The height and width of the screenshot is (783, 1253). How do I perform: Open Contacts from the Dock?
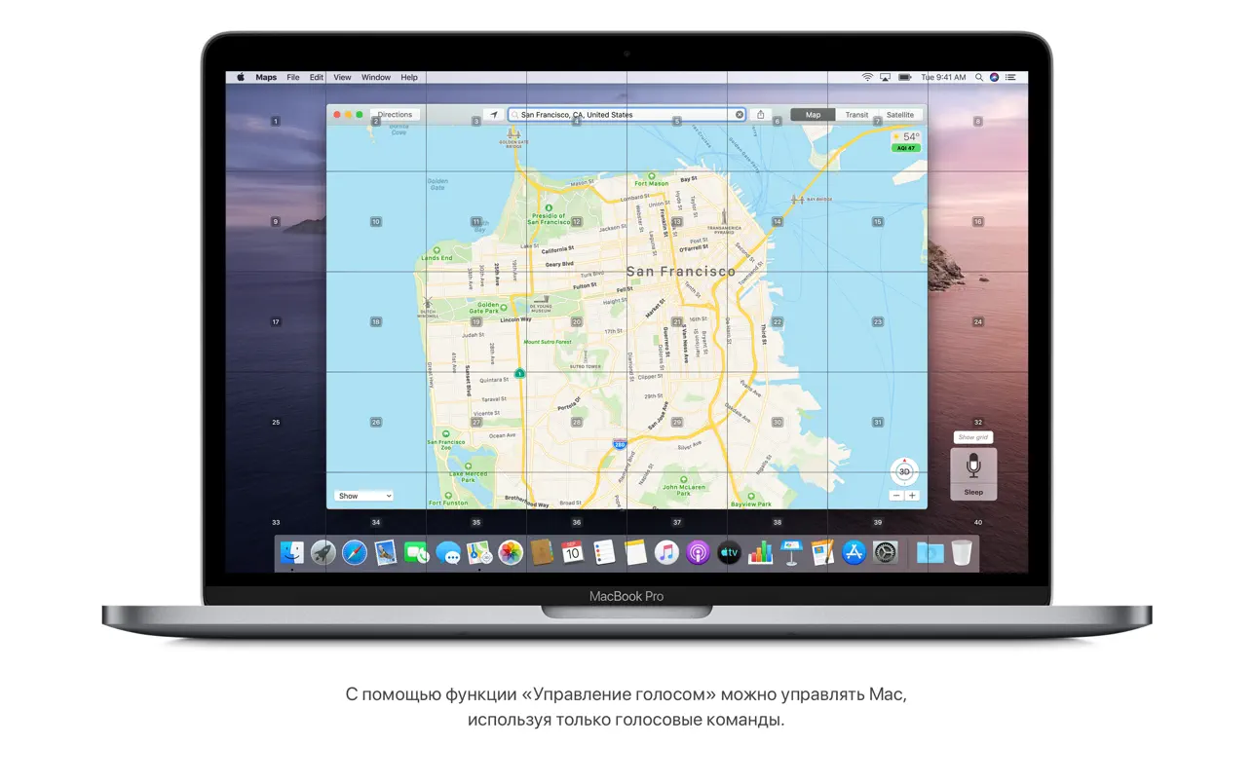click(542, 553)
